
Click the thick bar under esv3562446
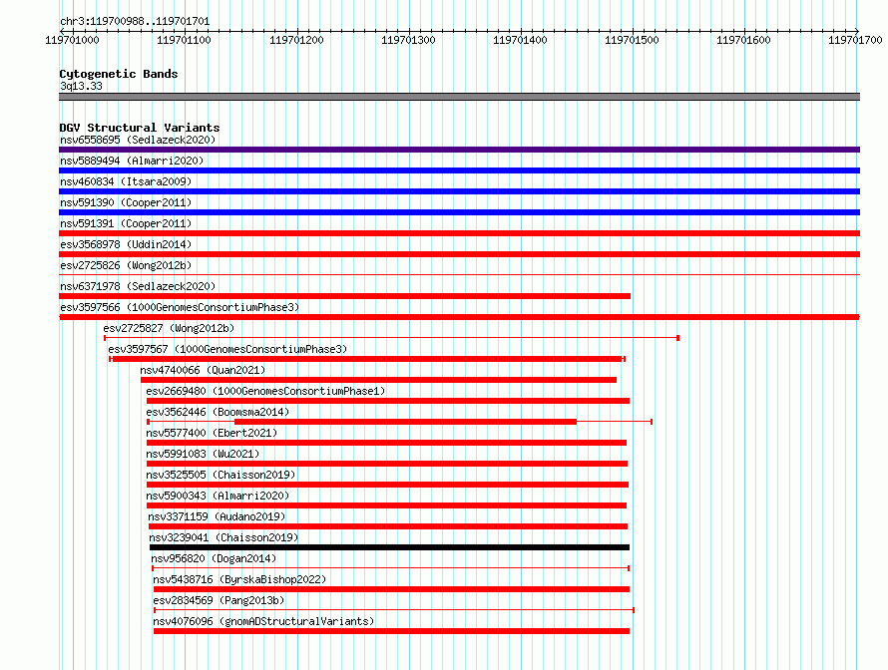[405, 422]
